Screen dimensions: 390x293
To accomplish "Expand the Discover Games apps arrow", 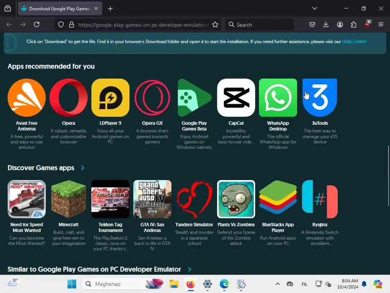I will click(83, 168).
